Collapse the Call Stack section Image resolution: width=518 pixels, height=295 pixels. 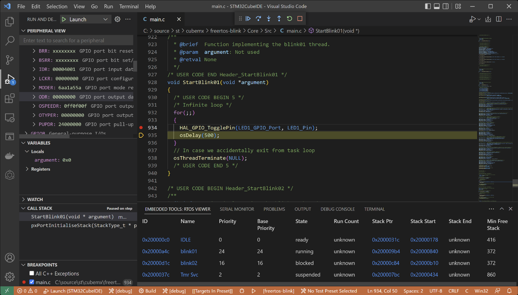39,208
